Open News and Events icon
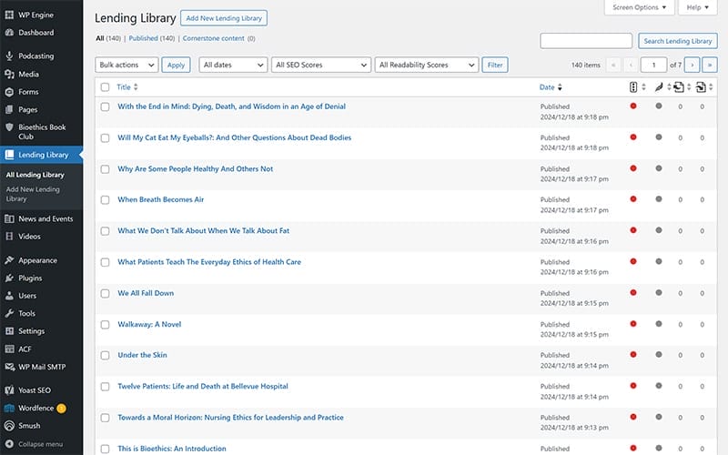This screenshot has height=455, width=728. coord(9,218)
